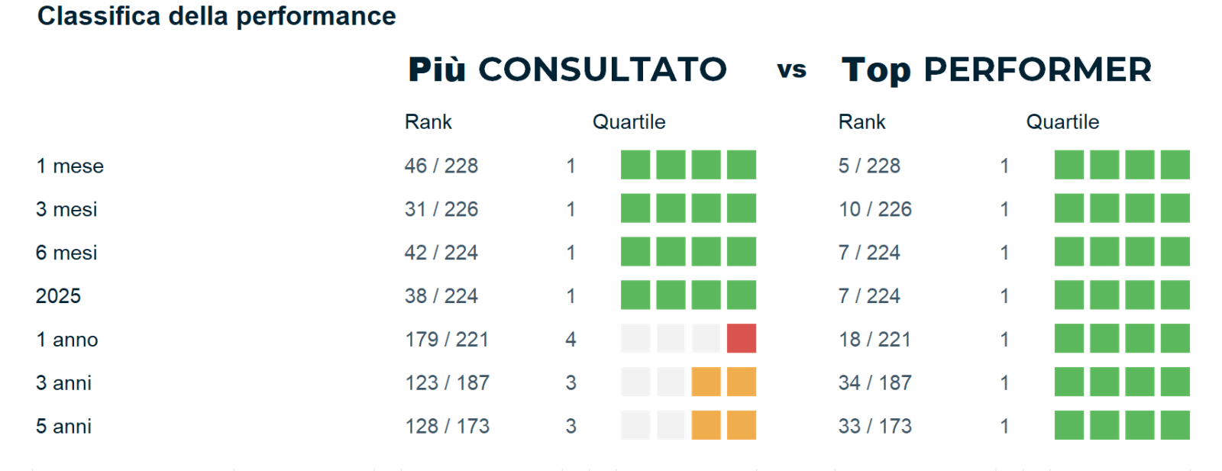This screenshot has height=471, width=1222.
Task: Click the '2025' row label
Action: (x=58, y=296)
